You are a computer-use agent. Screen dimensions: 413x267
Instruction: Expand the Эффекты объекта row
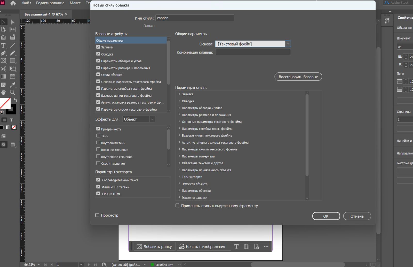click(x=179, y=184)
